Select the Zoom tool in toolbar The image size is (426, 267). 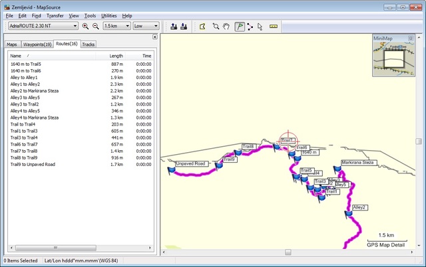pyautogui.click(x=216, y=27)
